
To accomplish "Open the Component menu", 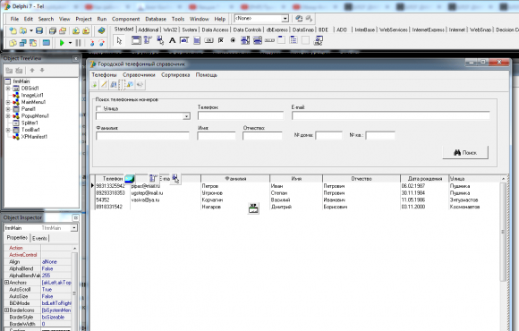I will (x=126, y=19).
